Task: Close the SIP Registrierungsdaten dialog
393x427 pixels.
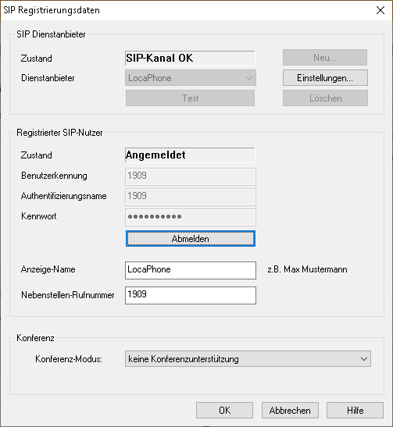Action: click(380, 10)
